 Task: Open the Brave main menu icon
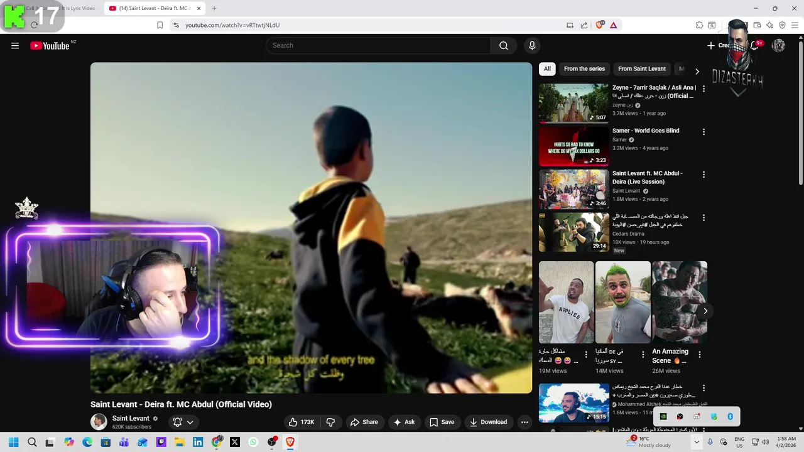(x=795, y=25)
